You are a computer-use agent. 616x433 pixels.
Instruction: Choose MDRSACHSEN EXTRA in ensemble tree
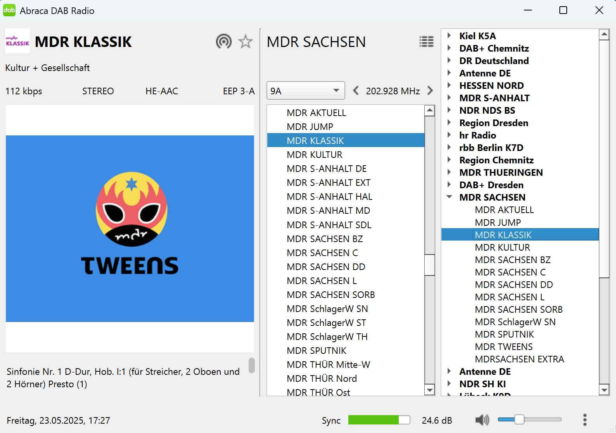519,359
